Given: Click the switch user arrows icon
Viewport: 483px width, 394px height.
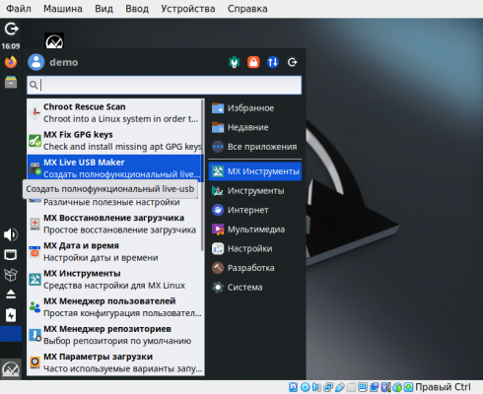Looking at the screenshot, I should [x=273, y=62].
